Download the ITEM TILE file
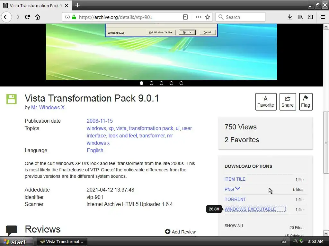 coord(235,179)
